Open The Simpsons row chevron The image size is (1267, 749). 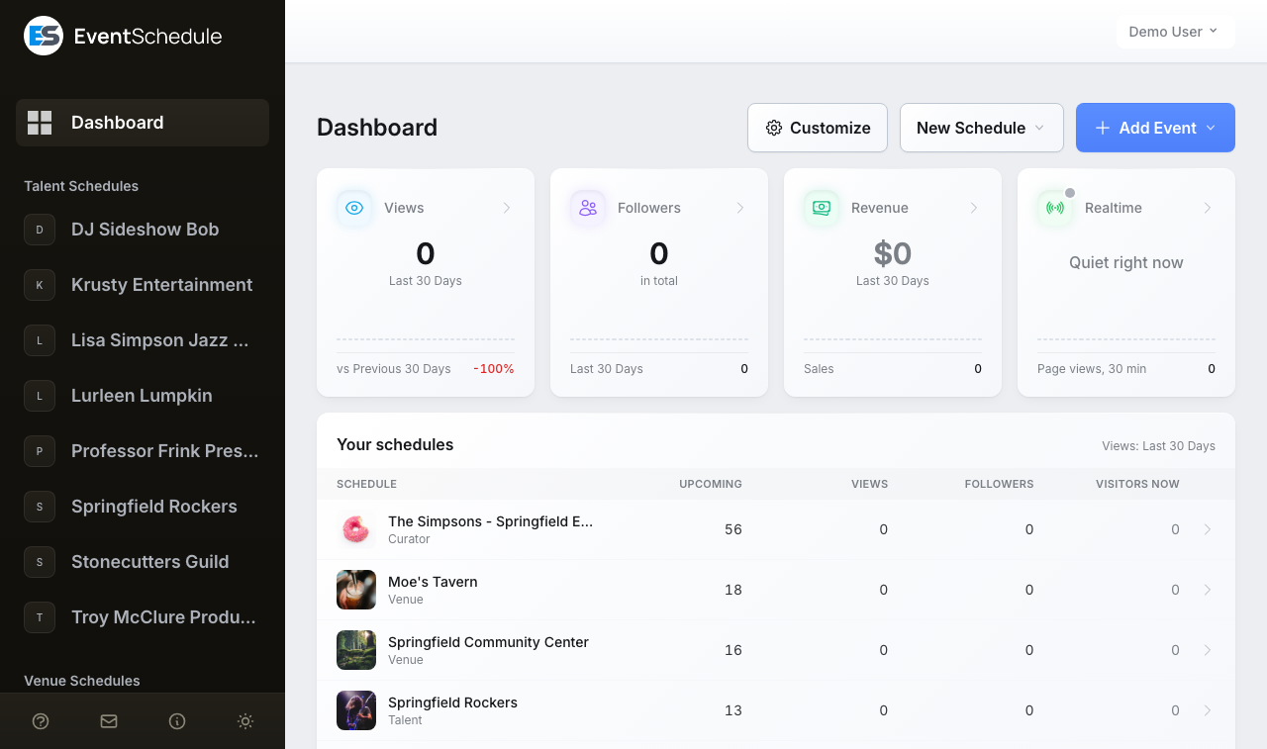coord(1208,529)
